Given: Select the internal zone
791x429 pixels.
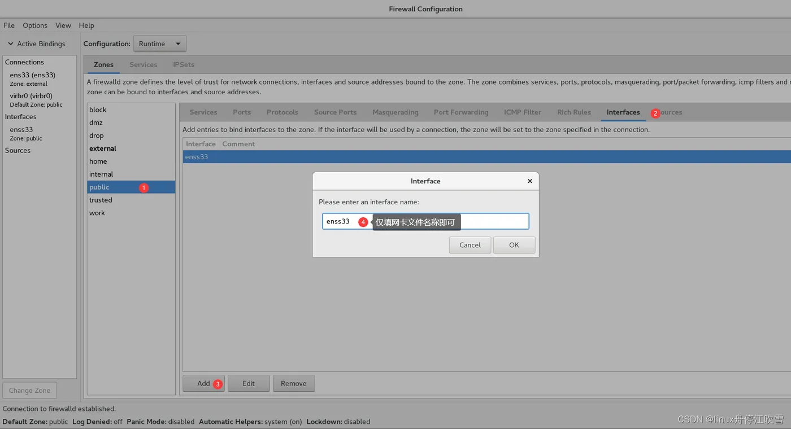Looking at the screenshot, I should [131, 174].
